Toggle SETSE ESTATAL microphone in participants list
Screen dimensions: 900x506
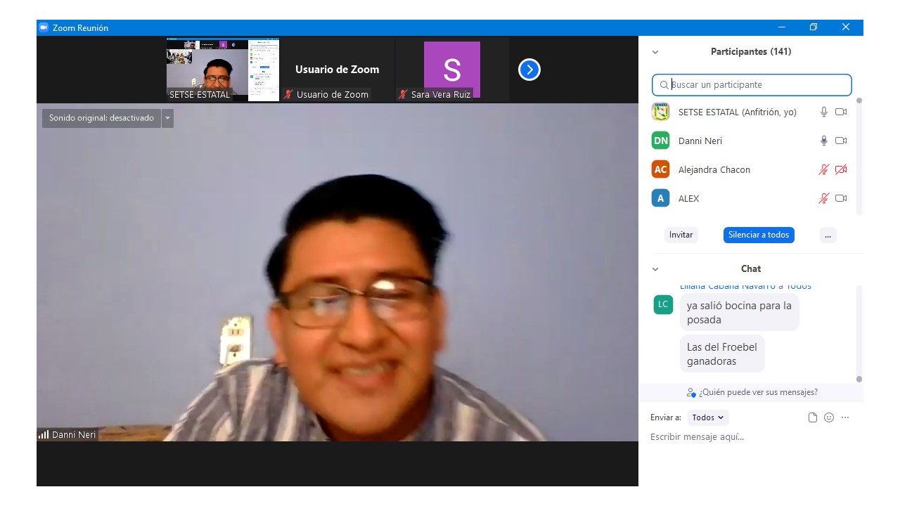[824, 112]
